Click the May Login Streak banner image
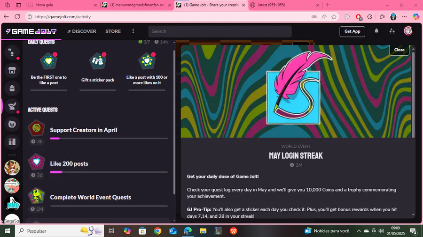Image resolution: width=423 pixels, height=237 pixels. pyautogui.click(x=296, y=91)
